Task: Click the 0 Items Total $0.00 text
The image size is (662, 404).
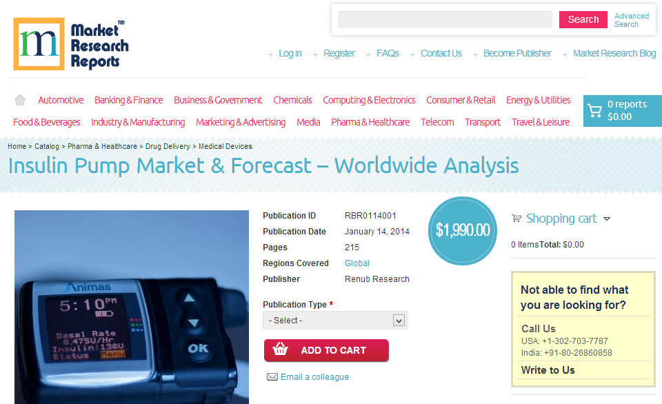Action: point(548,245)
